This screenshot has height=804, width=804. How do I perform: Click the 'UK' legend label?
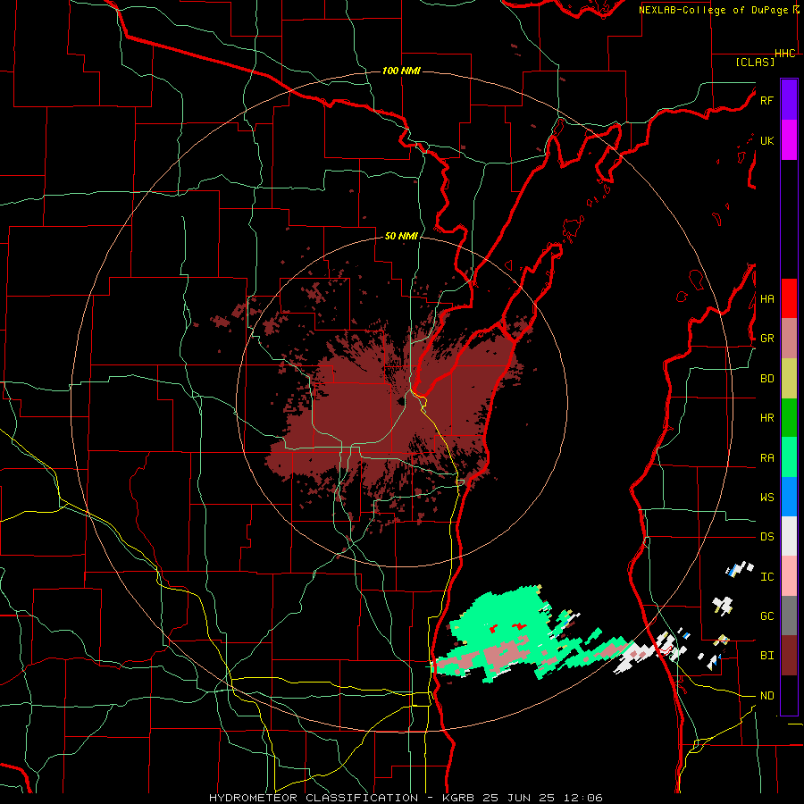point(766,140)
